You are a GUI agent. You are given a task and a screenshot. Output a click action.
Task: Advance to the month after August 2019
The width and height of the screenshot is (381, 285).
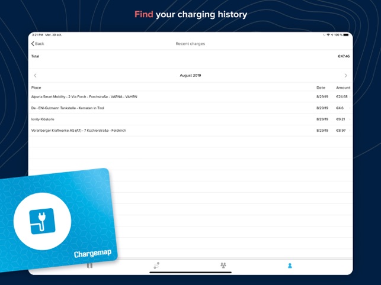tap(346, 76)
